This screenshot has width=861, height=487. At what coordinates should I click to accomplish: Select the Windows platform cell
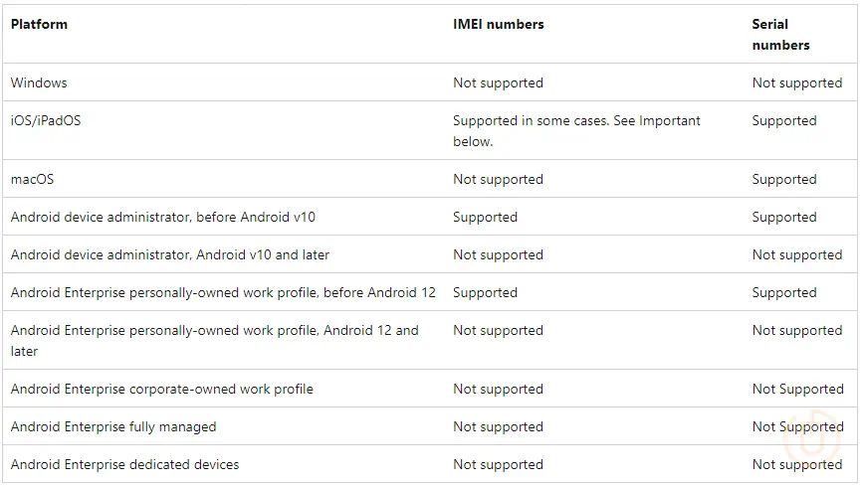(39, 82)
